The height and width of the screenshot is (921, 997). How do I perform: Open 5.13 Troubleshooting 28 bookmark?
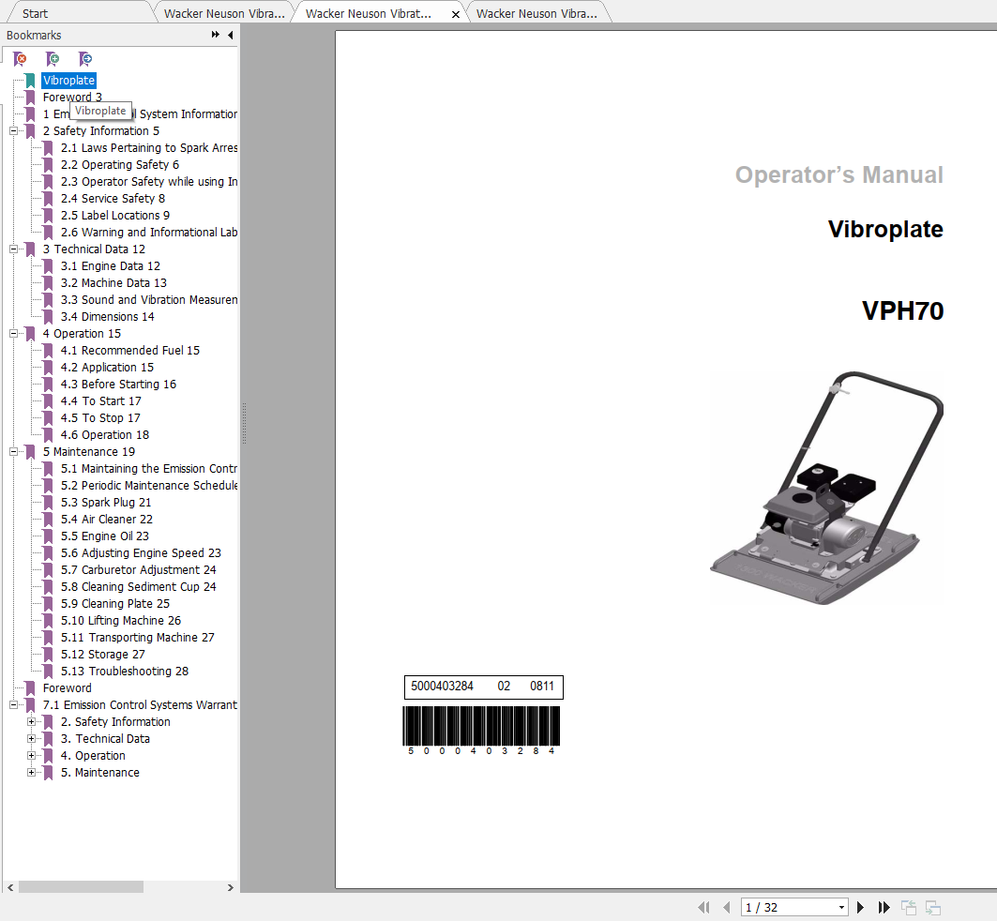coord(124,672)
